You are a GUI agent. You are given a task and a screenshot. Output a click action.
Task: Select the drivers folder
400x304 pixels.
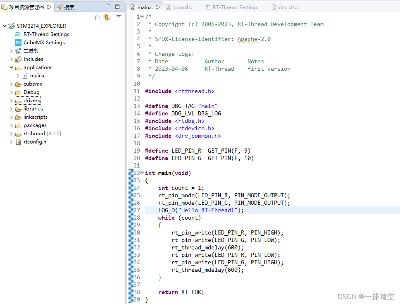(x=32, y=101)
